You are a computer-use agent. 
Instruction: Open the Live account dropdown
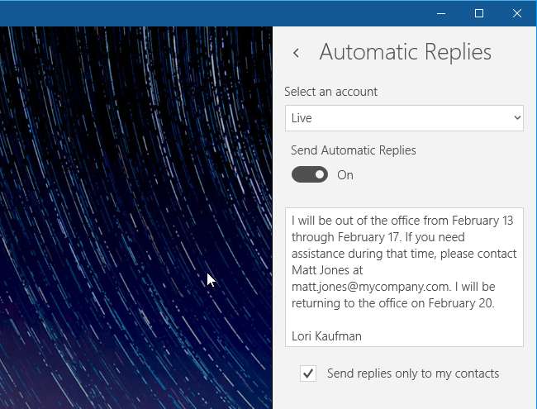[403, 118]
